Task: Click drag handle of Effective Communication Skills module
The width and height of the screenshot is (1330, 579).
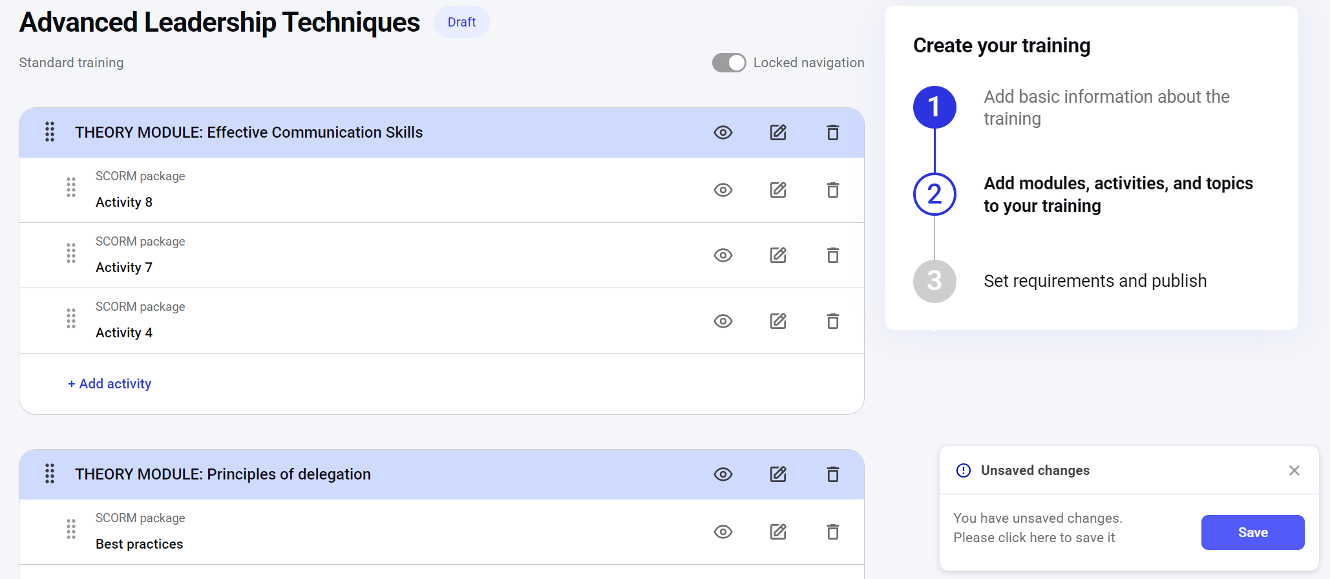Action: [x=50, y=132]
